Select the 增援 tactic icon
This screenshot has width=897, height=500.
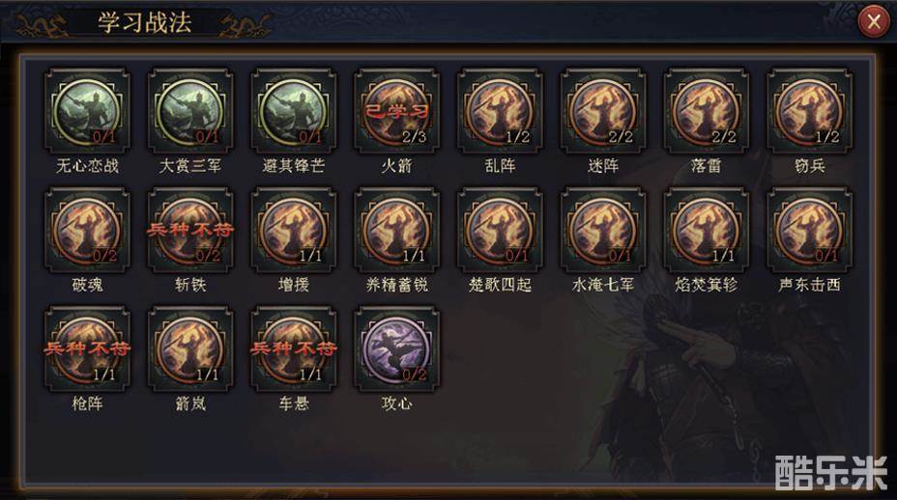point(294,230)
